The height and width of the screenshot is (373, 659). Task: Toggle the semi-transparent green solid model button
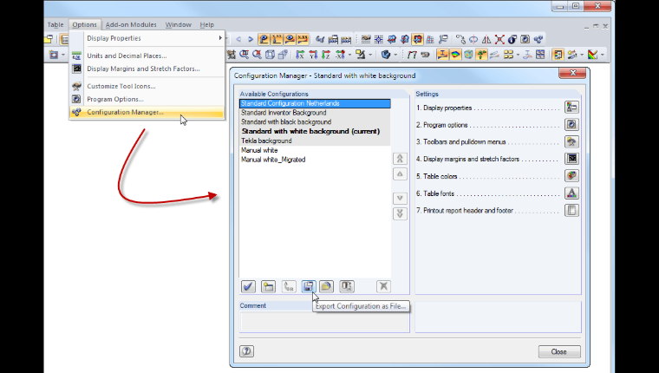coord(468,55)
